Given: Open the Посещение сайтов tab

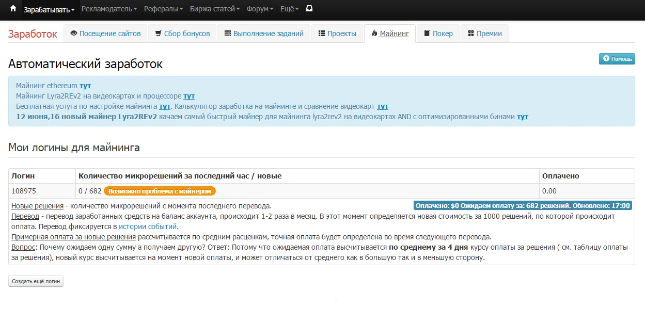Looking at the screenshot, I should pyautogui.click(x=105, y=34).
